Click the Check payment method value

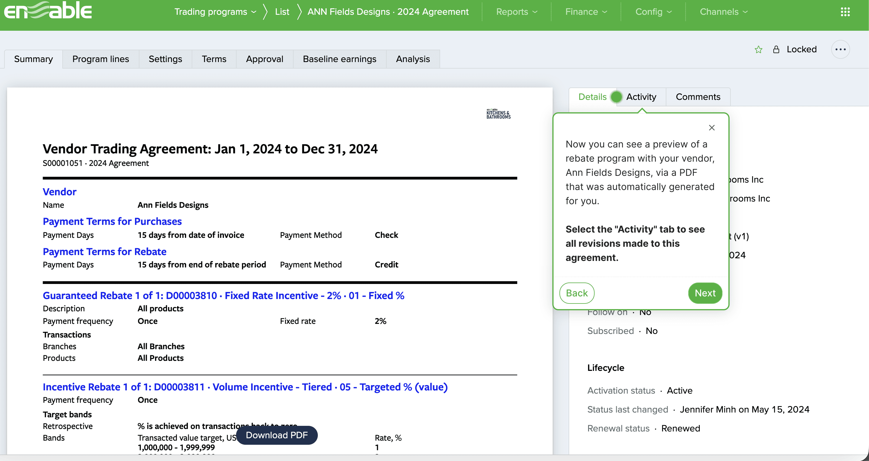pos(387,235)
